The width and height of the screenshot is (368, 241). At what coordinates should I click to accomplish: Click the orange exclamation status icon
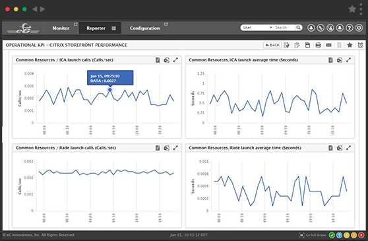coord(354,235)
